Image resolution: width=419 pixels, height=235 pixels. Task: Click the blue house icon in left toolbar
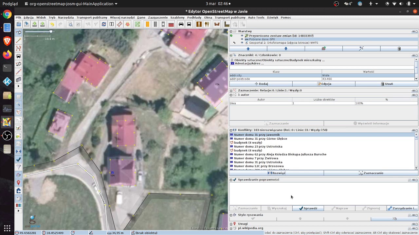(18, 191)
